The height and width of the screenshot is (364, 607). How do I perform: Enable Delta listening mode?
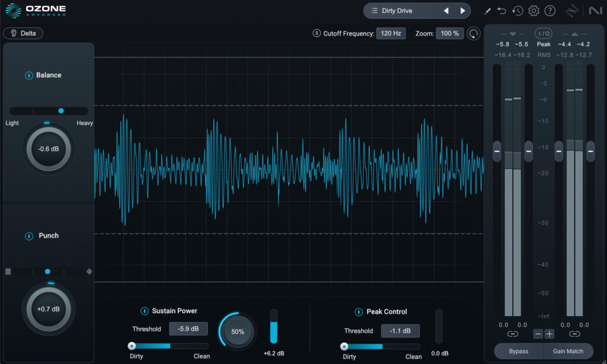tap(23, 33)
